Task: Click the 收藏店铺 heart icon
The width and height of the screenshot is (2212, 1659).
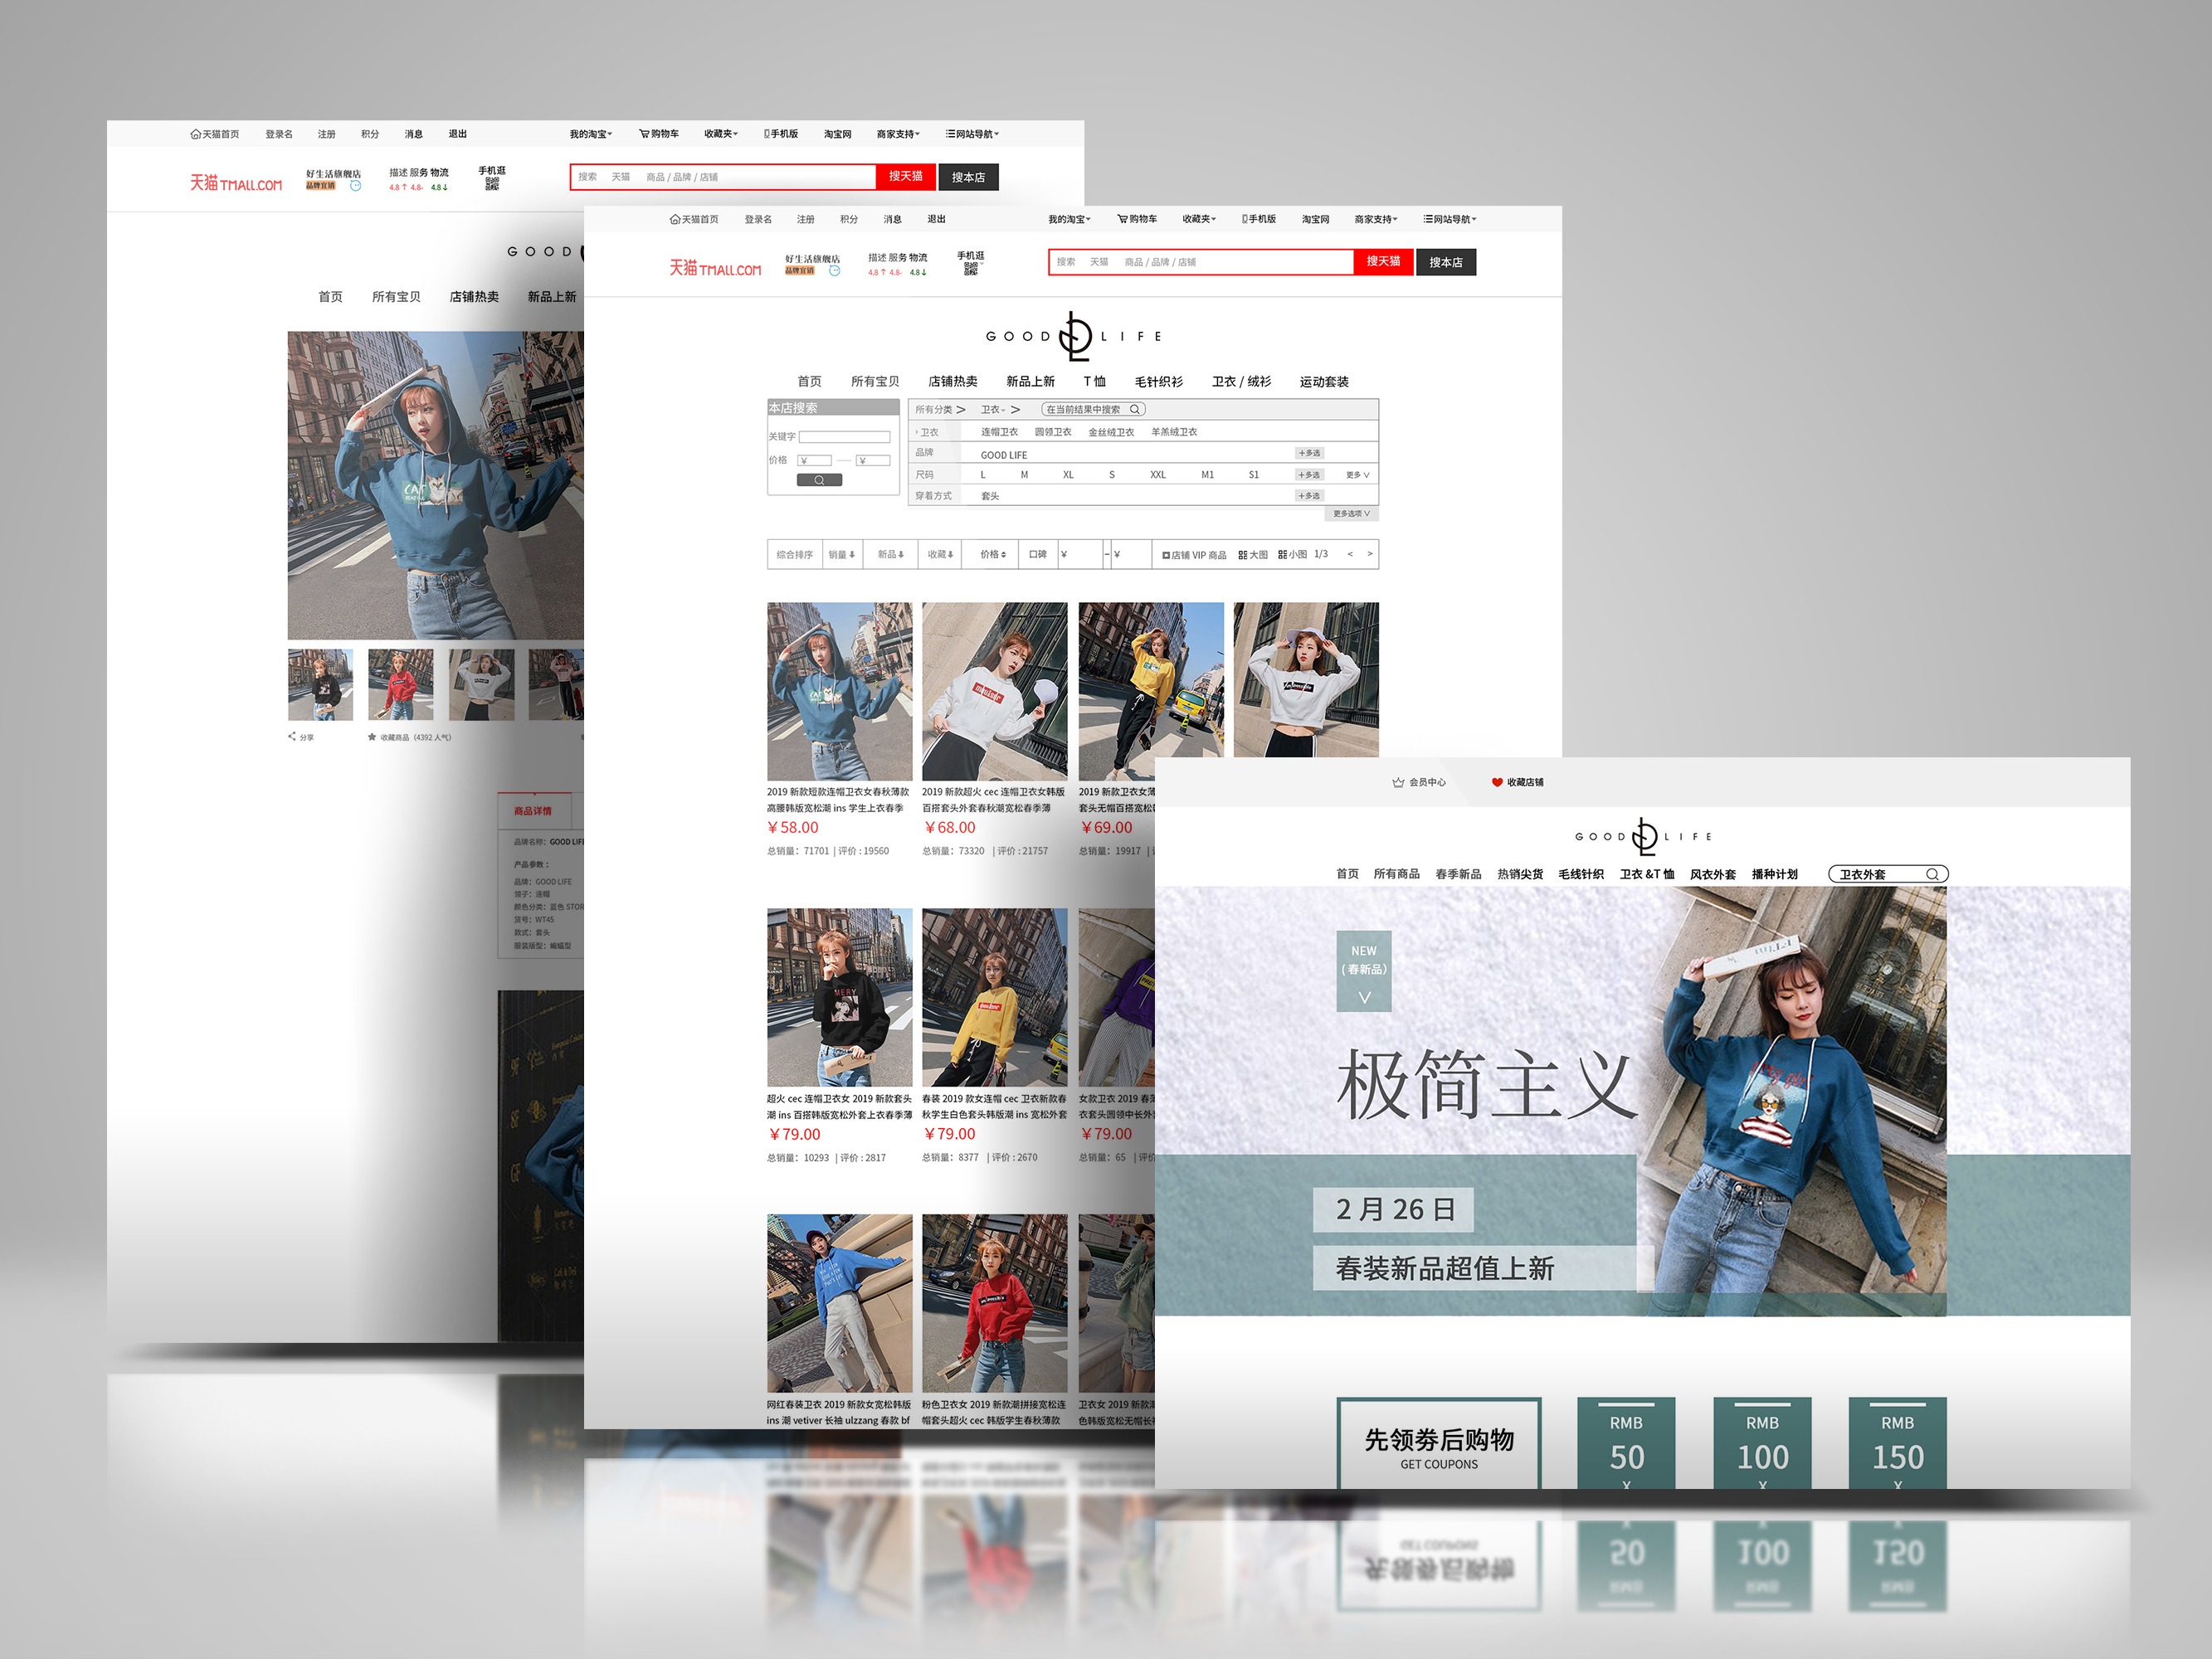Action: click(1497, 782)
